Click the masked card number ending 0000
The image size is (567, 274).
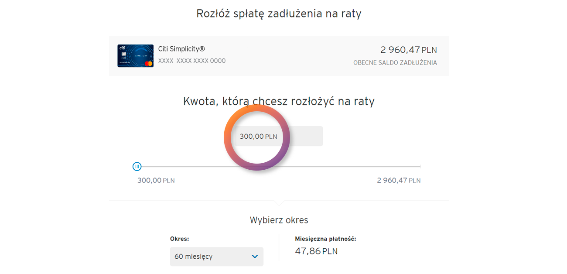point(192,61)
